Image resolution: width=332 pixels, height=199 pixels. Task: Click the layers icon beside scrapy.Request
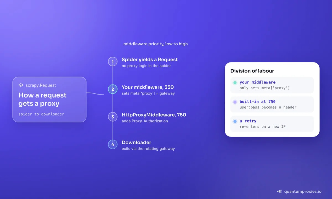[21, 85]
